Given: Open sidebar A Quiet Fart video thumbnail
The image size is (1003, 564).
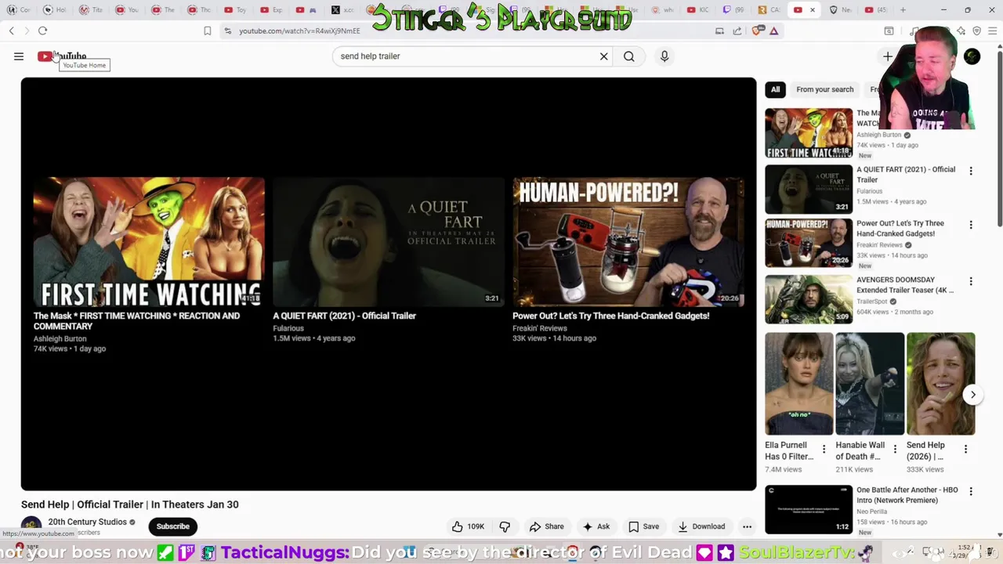Looking at the screenshot, I should (x=809, y=189).
